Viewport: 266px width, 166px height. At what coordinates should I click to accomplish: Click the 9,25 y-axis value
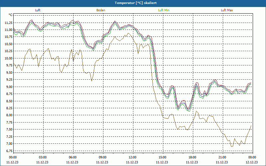tap(9, 80)
